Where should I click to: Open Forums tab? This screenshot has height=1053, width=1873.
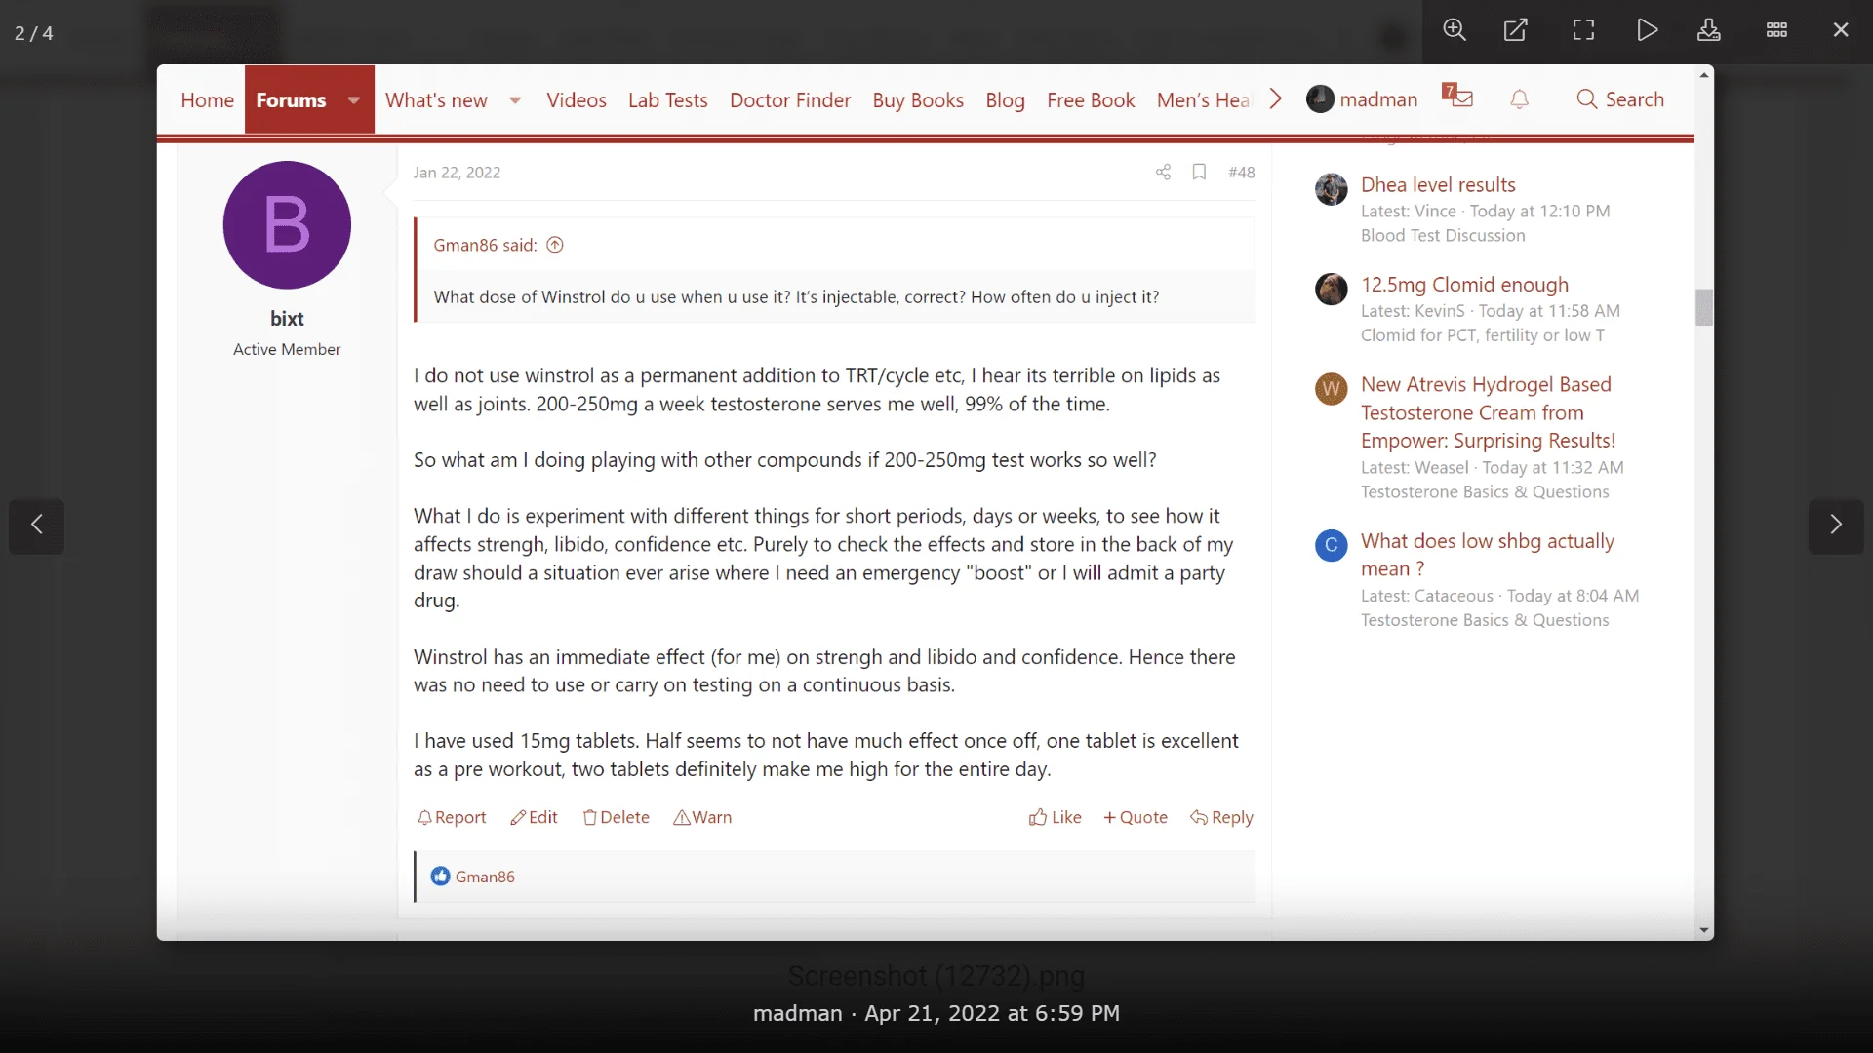pos(291,99)
